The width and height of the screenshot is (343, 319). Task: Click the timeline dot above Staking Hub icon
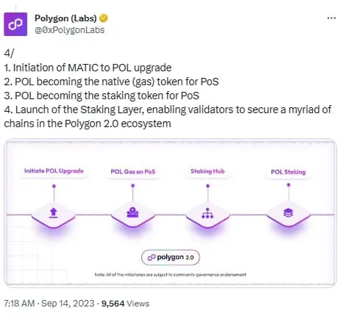coord(208,186)
